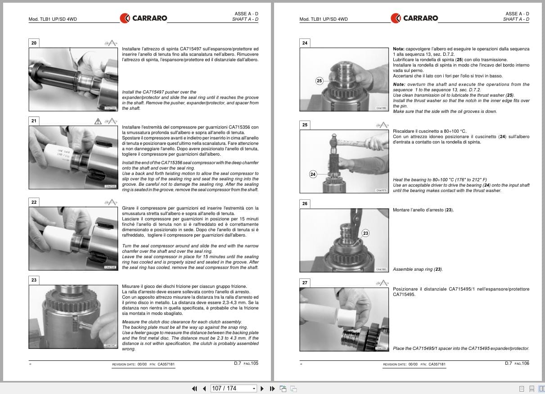
Task: Click the step 26 snap ring photo
Action: pyautogui.click(x=344, y=240)
